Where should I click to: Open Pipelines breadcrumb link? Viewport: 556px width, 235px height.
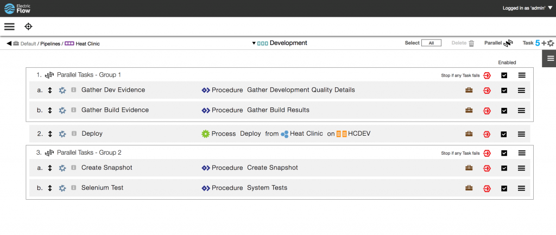click(50, 44)
